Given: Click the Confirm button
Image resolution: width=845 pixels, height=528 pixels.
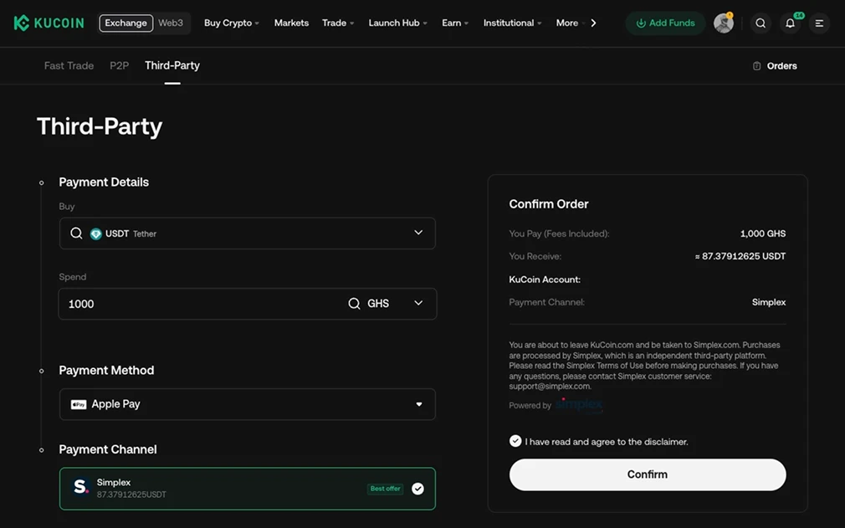Looking at the screenshot, I should point(648,474).
